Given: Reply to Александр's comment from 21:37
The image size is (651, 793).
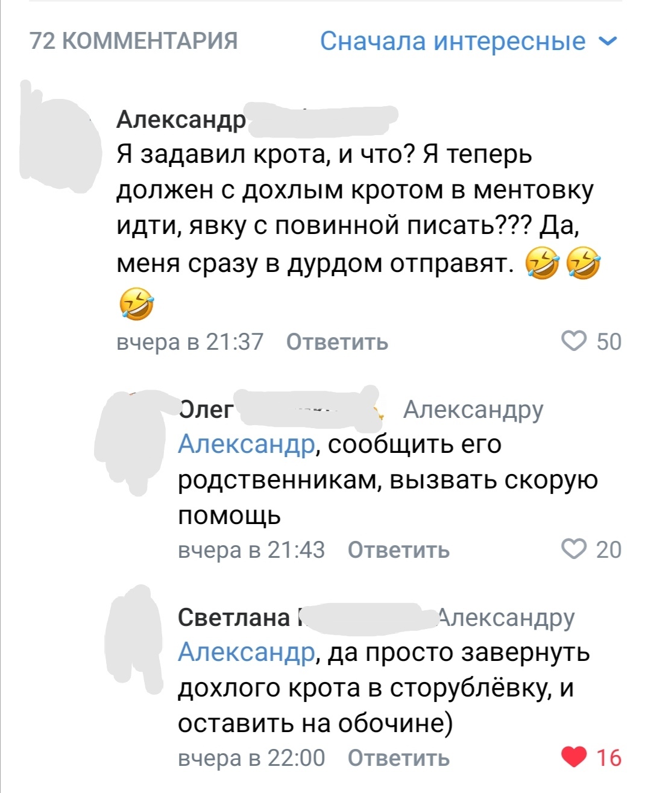Looking at the screenshot, I should pyautogui.click(x=337, y=342).
